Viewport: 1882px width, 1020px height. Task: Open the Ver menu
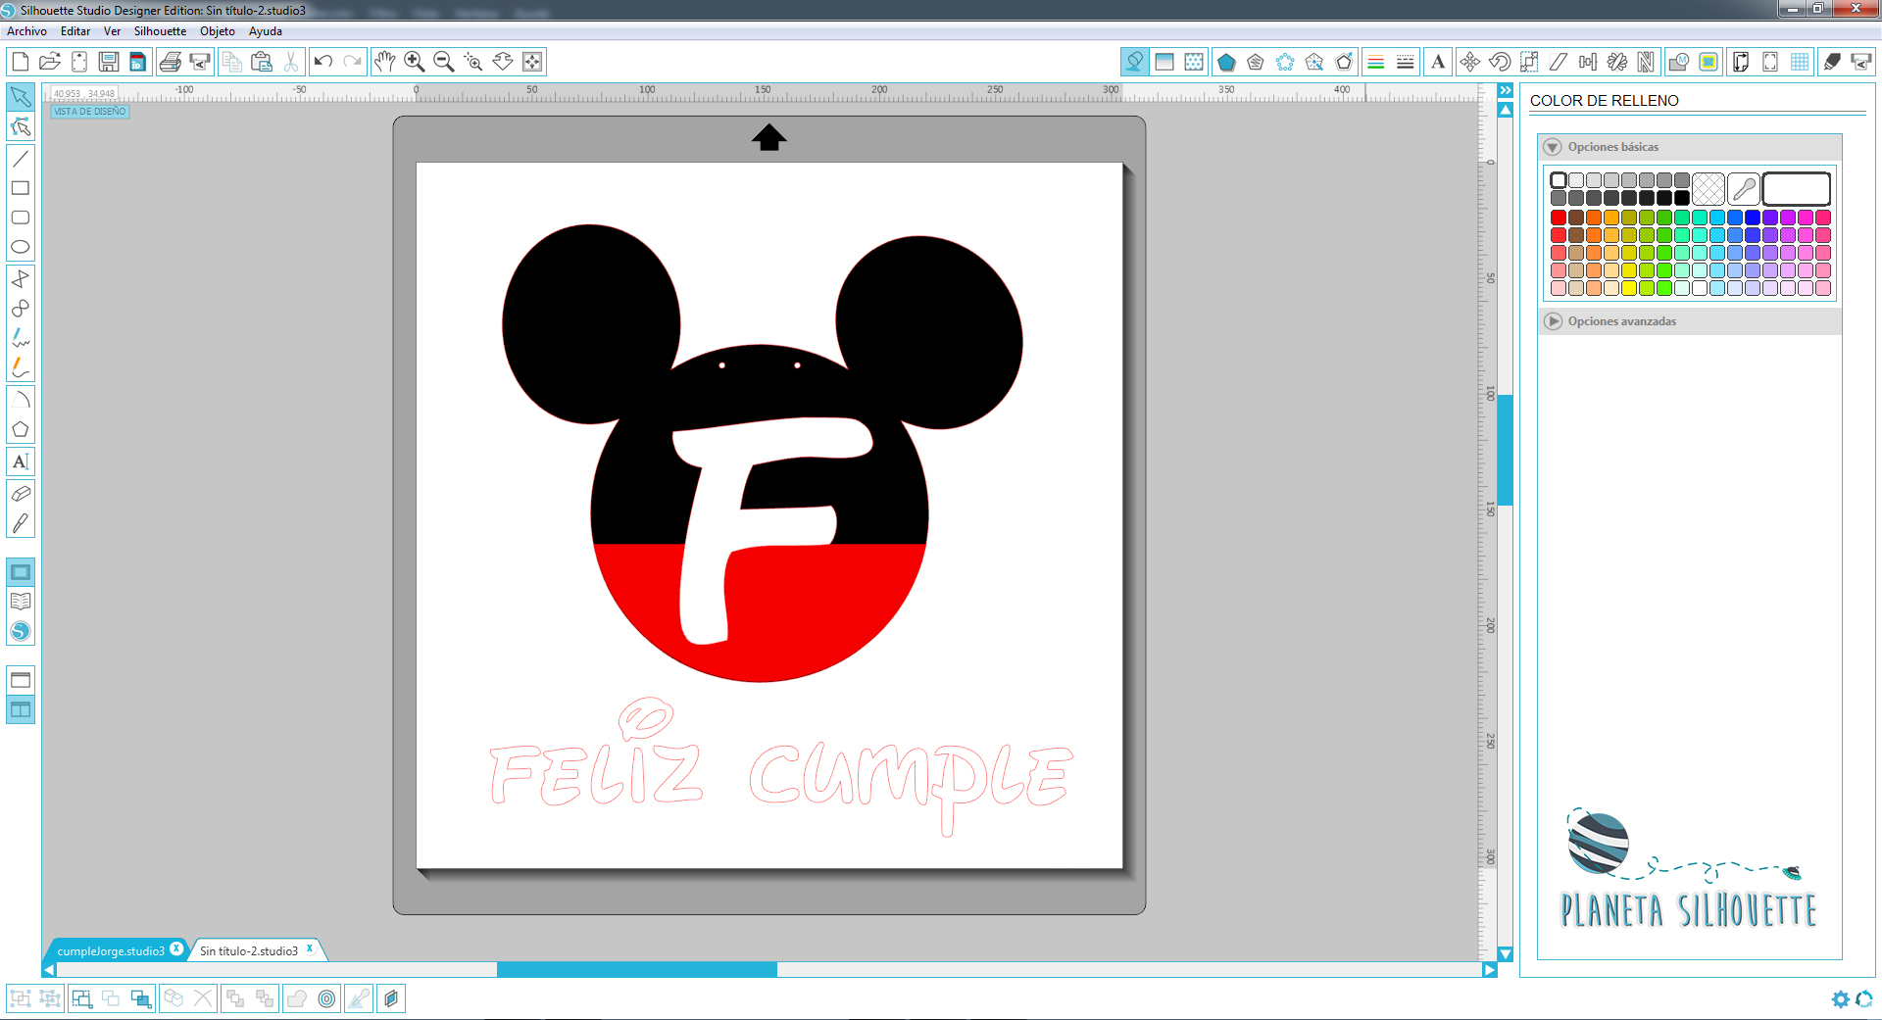point(113,31)
